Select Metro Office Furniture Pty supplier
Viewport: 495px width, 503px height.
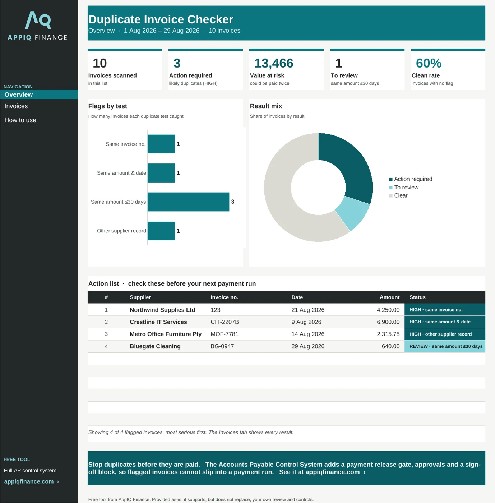166,334
